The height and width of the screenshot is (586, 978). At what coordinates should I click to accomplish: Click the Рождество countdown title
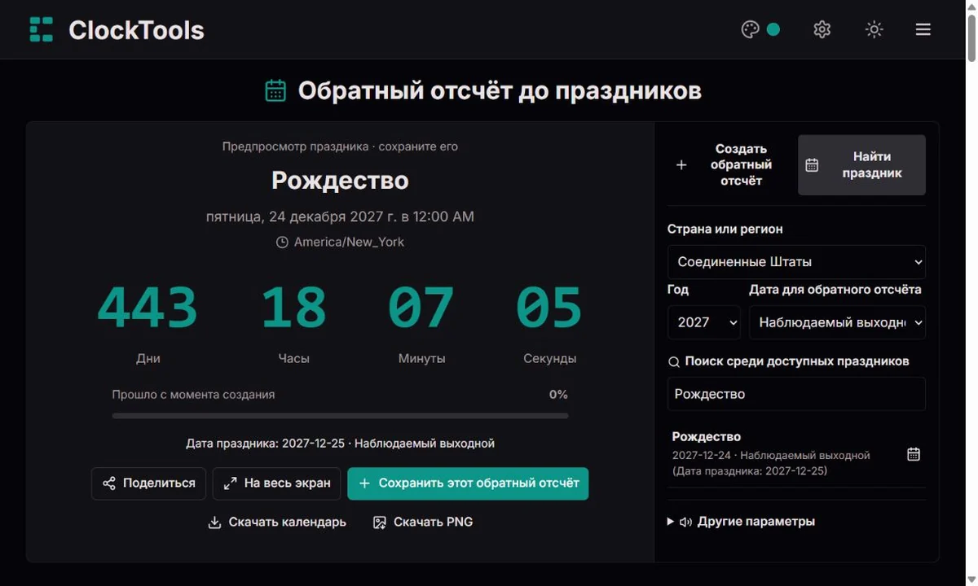[340, 181]
